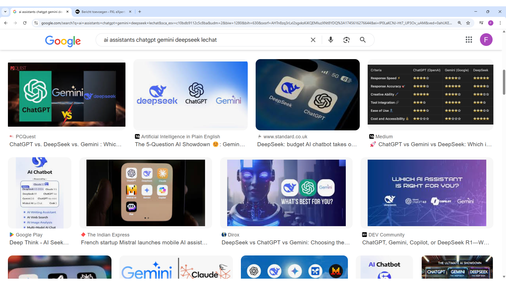Open What's Best For You robot thumbnail
Screen dimensions: 506x285
click(286, 193)
